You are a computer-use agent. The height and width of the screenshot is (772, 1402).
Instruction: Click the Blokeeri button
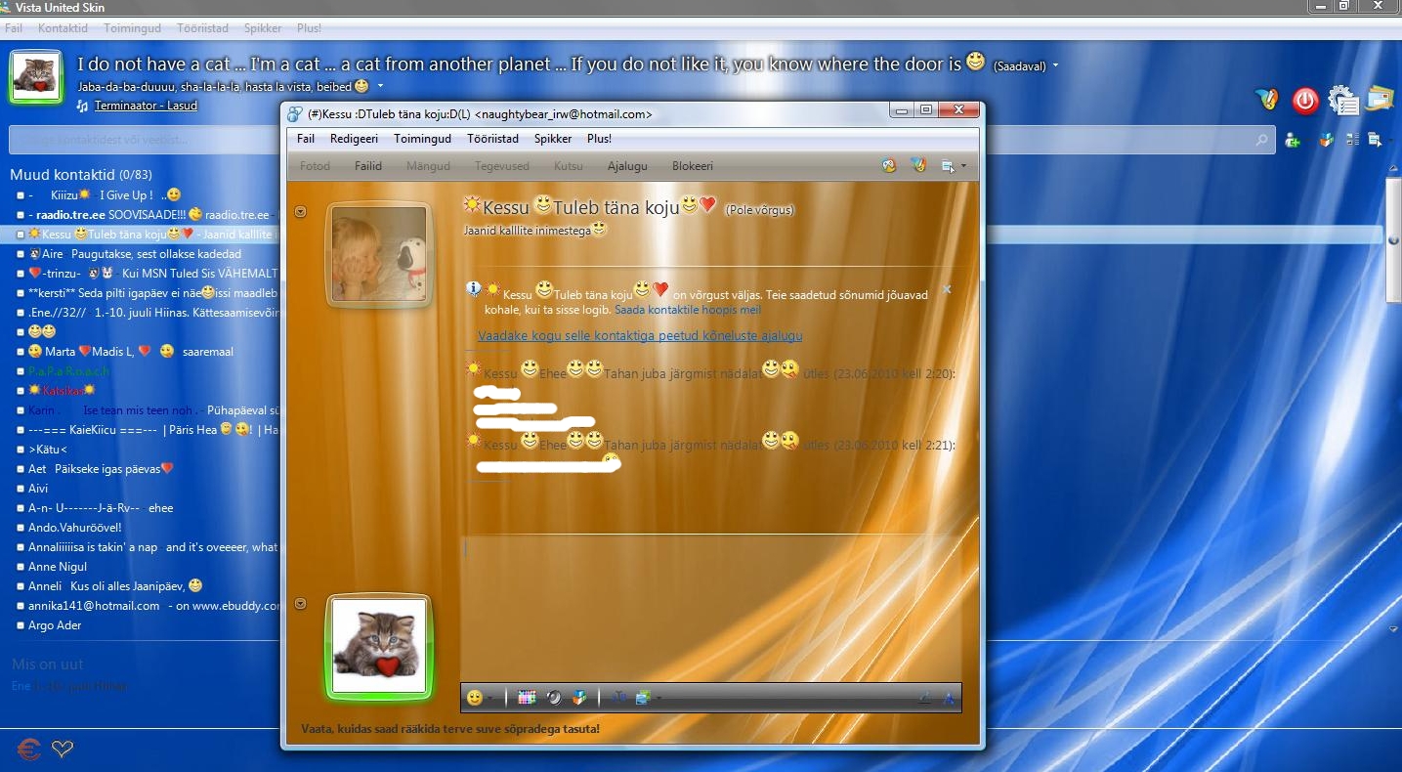pyautogui.click(x=692, y=166)
